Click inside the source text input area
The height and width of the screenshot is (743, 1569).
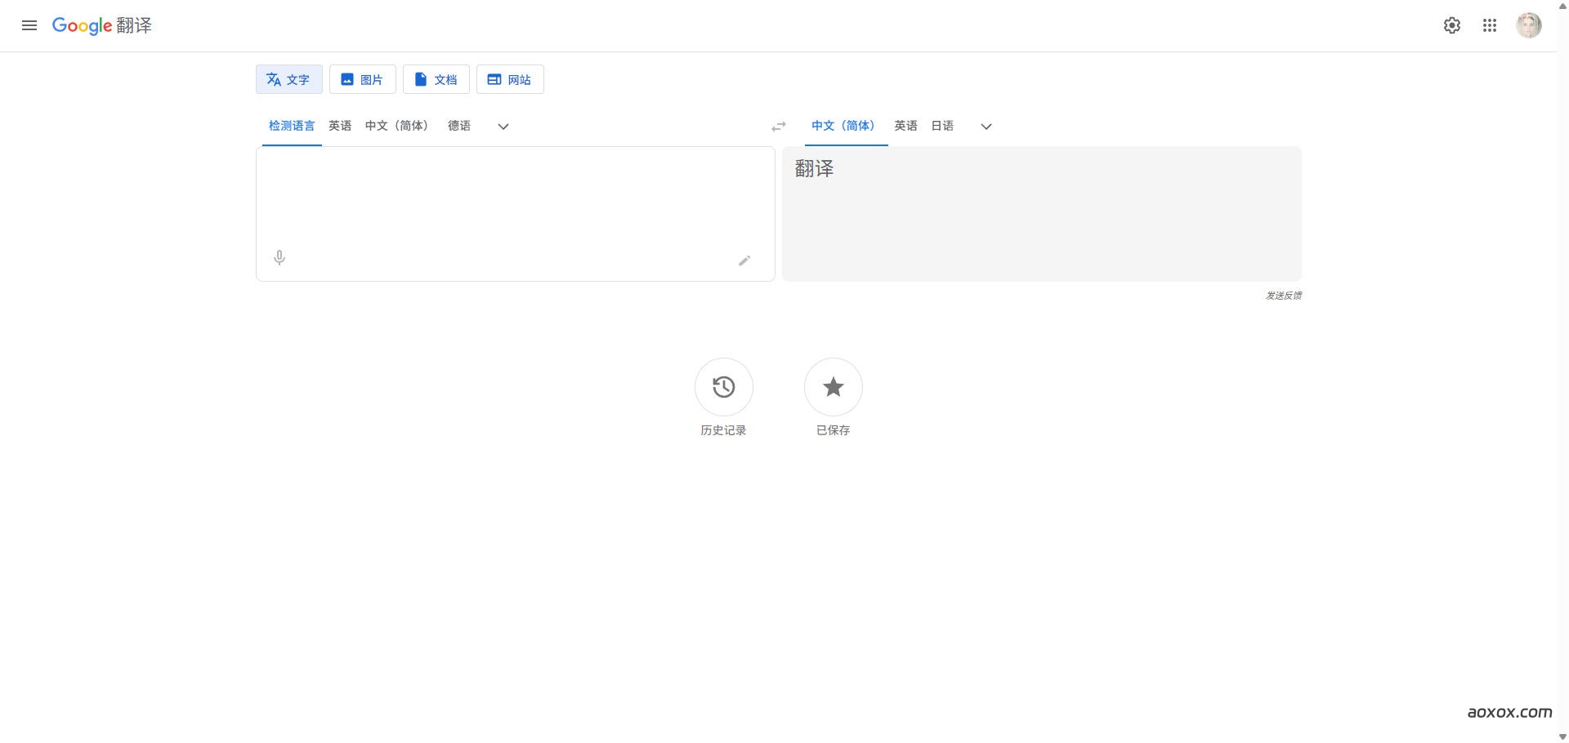(515, 196)
